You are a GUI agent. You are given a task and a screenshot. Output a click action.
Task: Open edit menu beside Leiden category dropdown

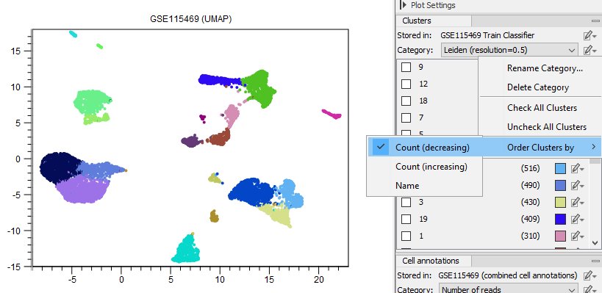click(590, 50)
